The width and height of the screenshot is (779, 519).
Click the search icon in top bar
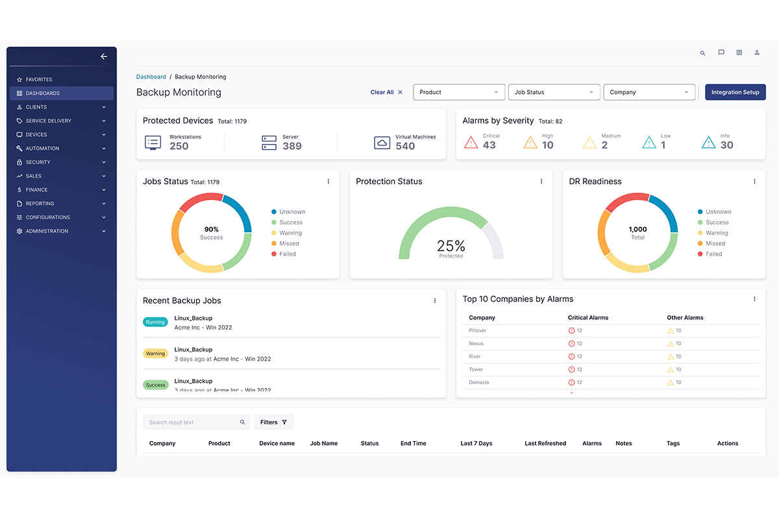pos(702,53)
